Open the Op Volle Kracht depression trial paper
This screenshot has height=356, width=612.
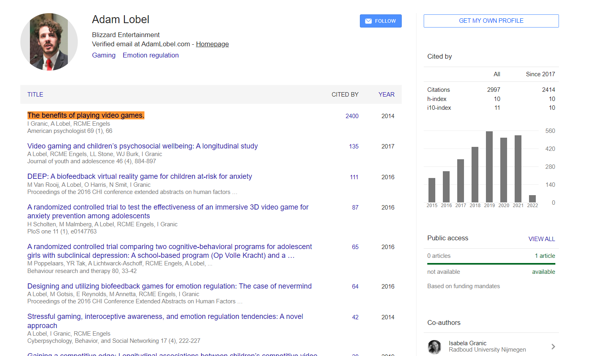tap(170, 251)
